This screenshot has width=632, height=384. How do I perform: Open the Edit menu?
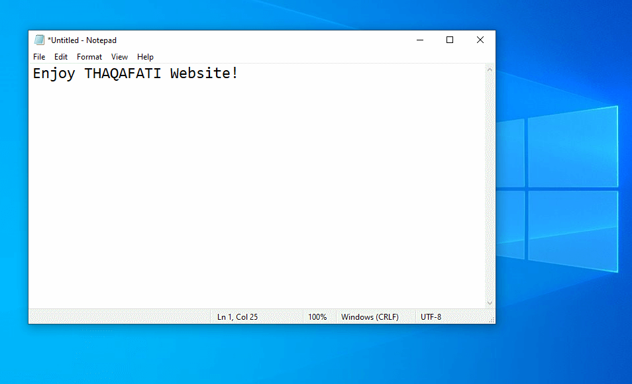(x=61, y=57)
